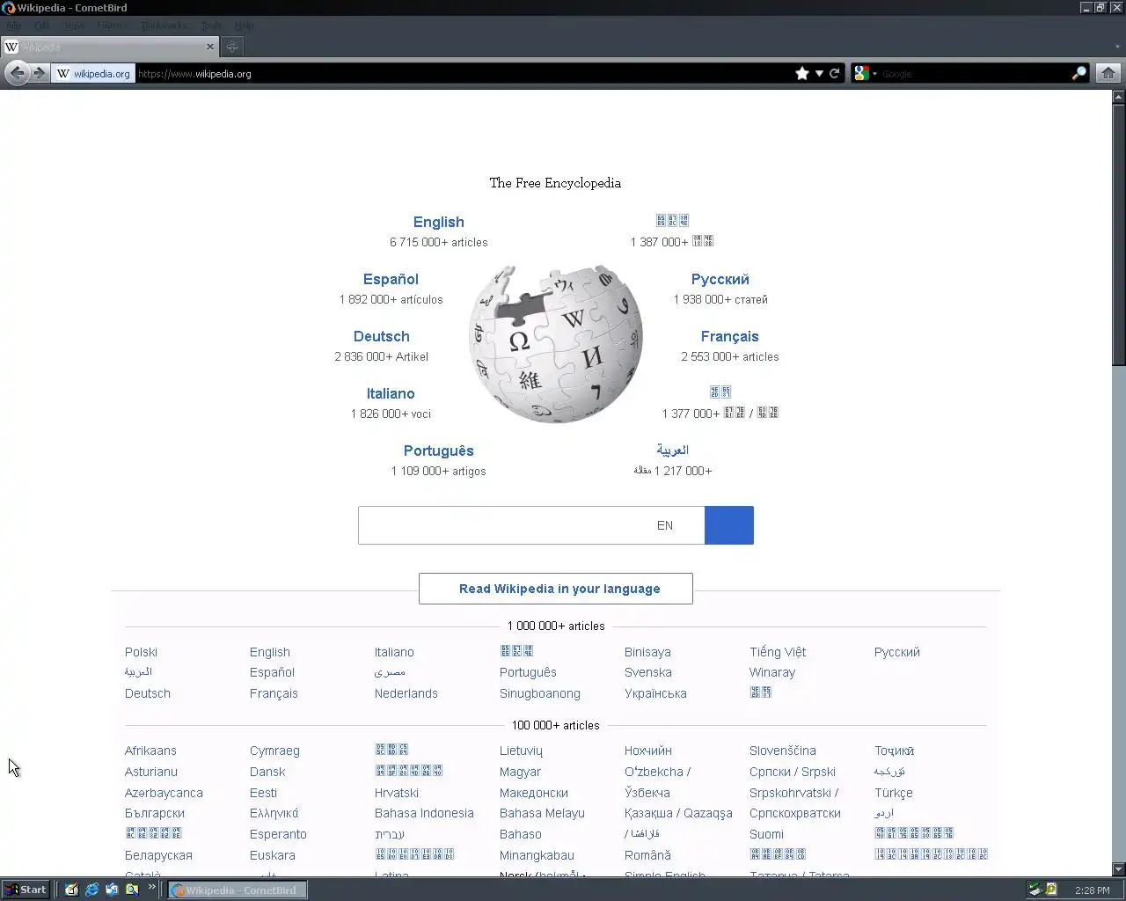Open the EN language selector in search box
1126x901 pixels.
(665, 525)
